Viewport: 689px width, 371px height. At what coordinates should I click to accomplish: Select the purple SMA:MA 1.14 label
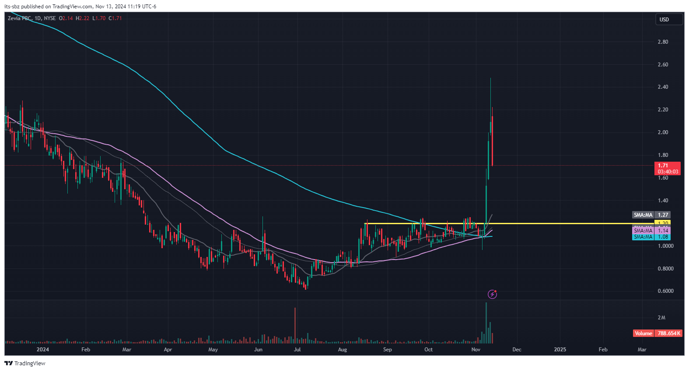click(x=651, y=230)
